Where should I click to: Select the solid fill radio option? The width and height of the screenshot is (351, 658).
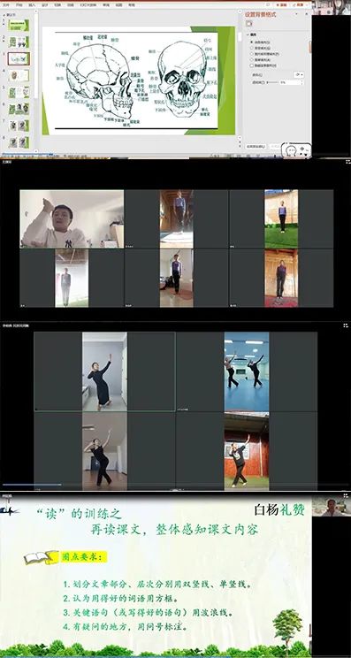point(252,42)
